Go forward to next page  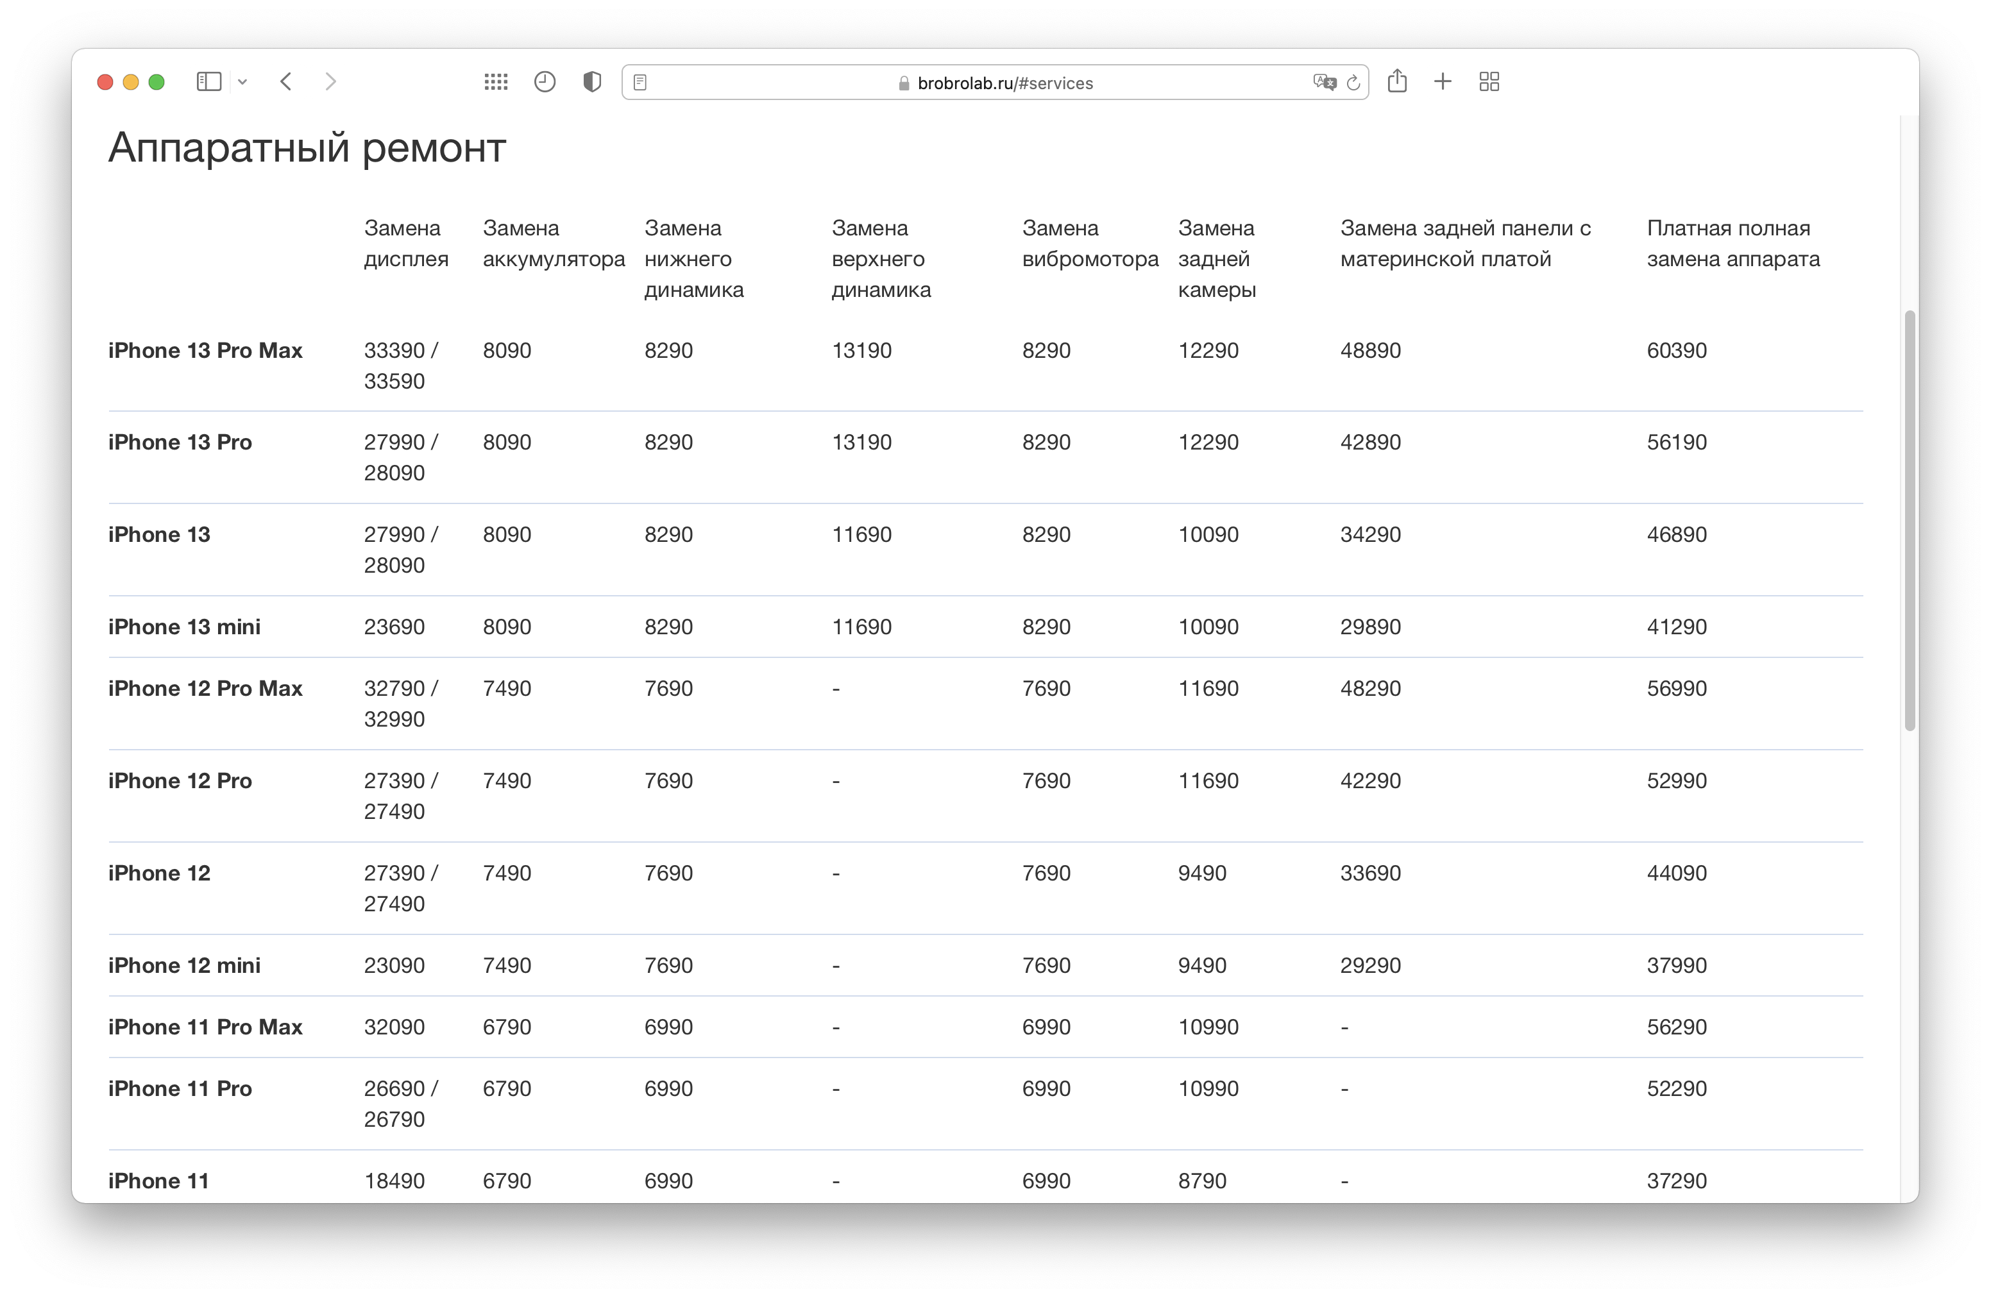pyautogui.click(x=330, y=82)
